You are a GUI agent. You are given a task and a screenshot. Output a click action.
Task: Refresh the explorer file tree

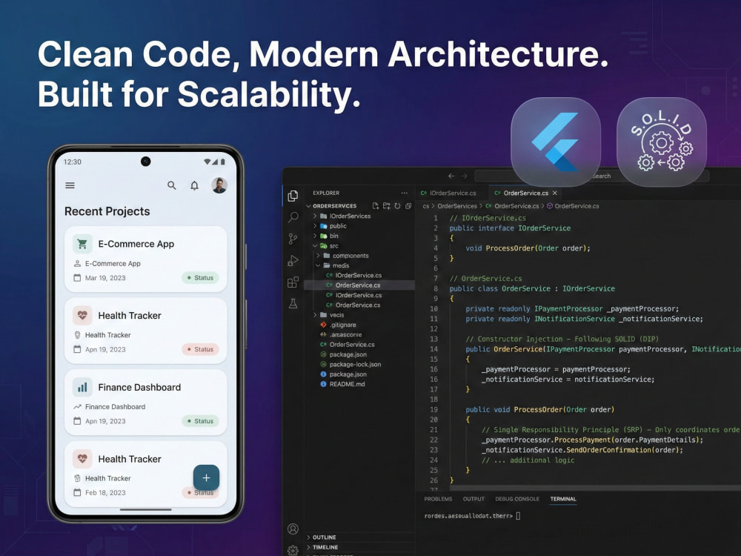pyautogui.click(x=397, y=205)
